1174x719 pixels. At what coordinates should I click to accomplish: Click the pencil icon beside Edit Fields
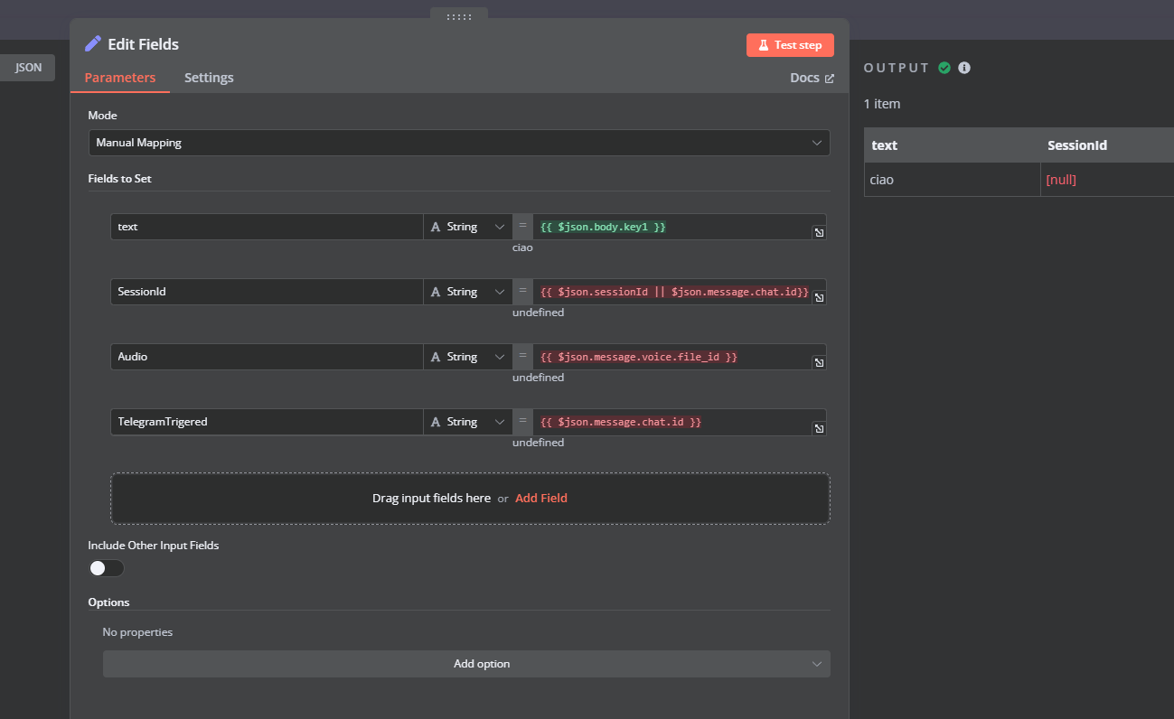(x=93, y=43)
